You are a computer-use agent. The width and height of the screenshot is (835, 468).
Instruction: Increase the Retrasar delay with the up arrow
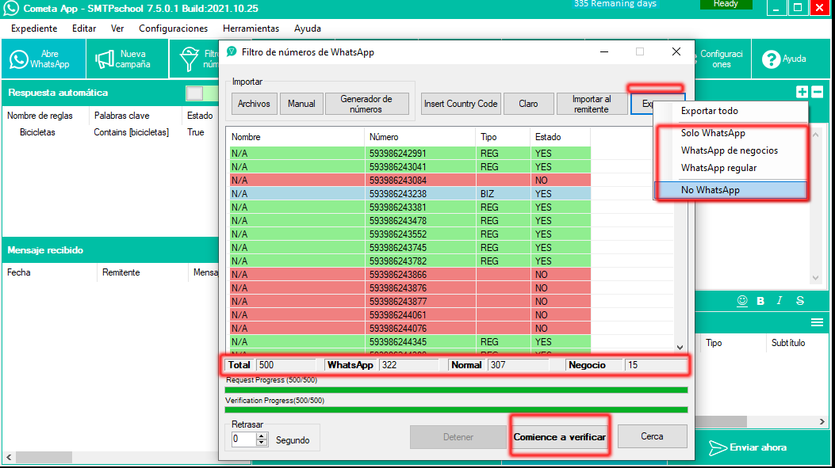(x=262, y=436)
